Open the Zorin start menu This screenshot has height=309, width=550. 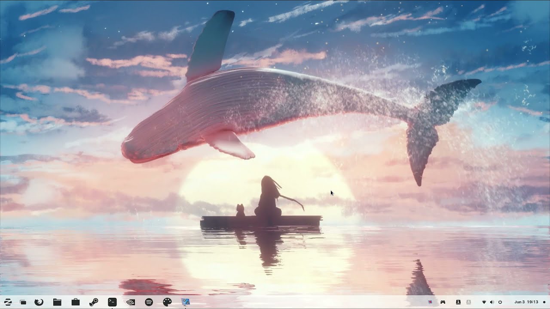pyautogui.click(x=8, y=302)
